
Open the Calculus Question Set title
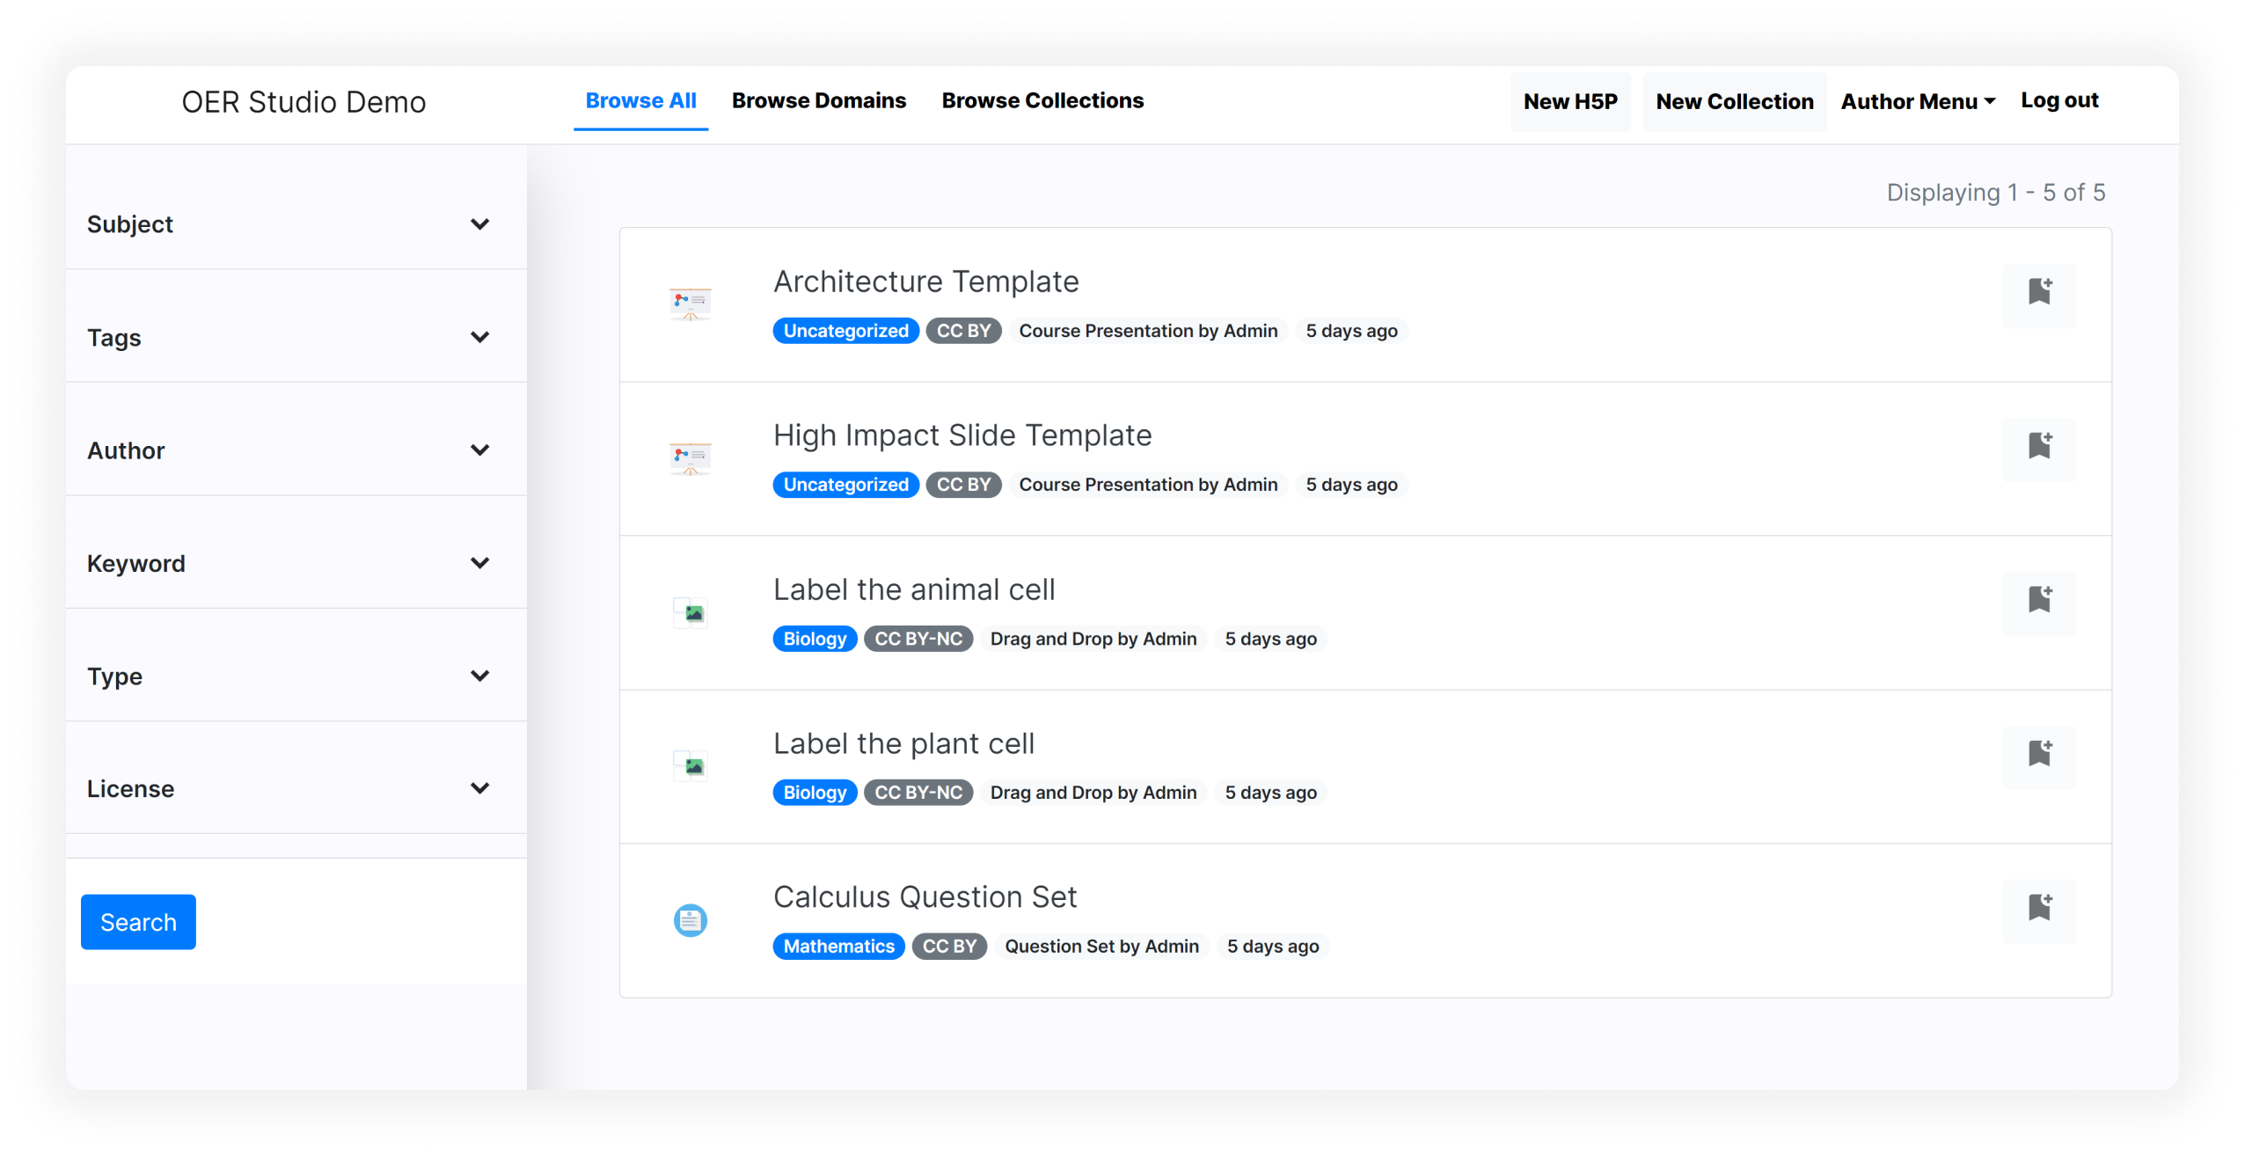pos(925,896)
